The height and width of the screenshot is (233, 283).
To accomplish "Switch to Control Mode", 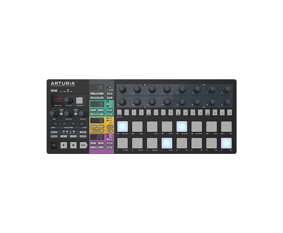I will 97,98.
